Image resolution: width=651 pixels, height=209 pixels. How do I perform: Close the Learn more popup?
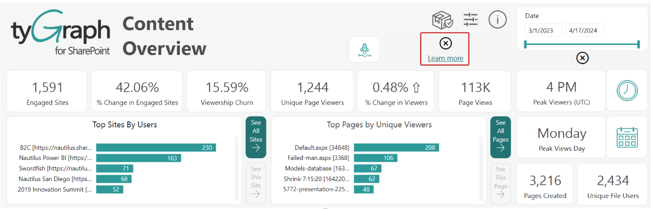[445, 44]
